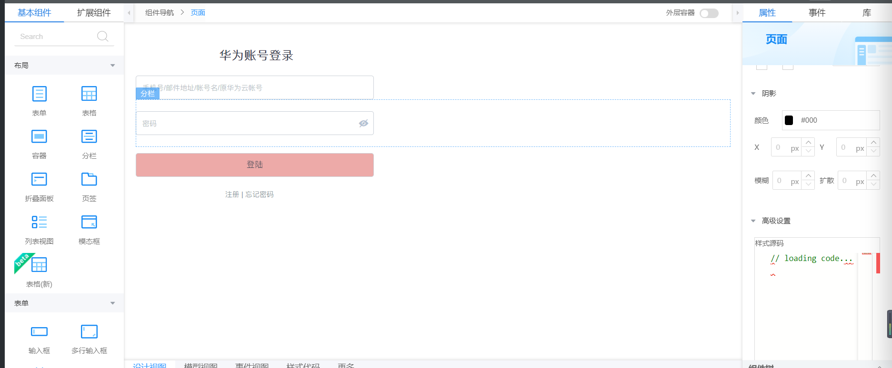This screenshot has width=892, height=368.
Task: Decrease the shadow X offset value
Action: 808,151
